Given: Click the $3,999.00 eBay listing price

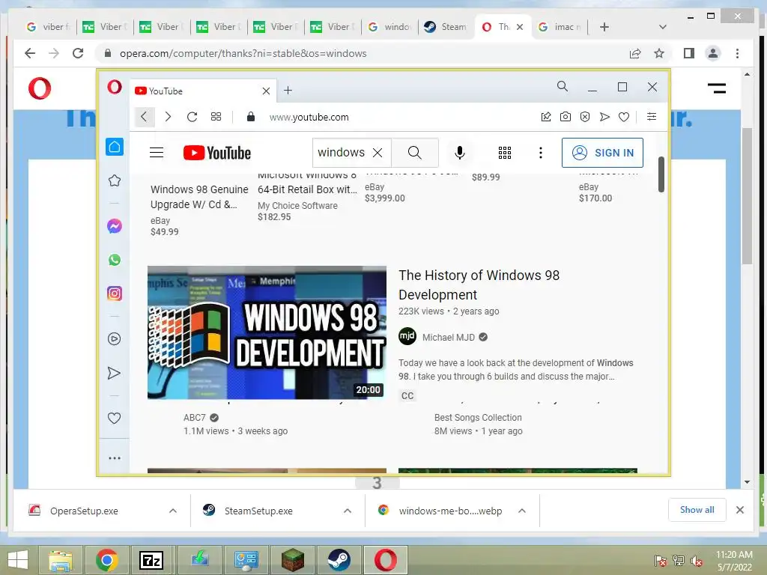Looking at the screenshot, I should (384, 198).
